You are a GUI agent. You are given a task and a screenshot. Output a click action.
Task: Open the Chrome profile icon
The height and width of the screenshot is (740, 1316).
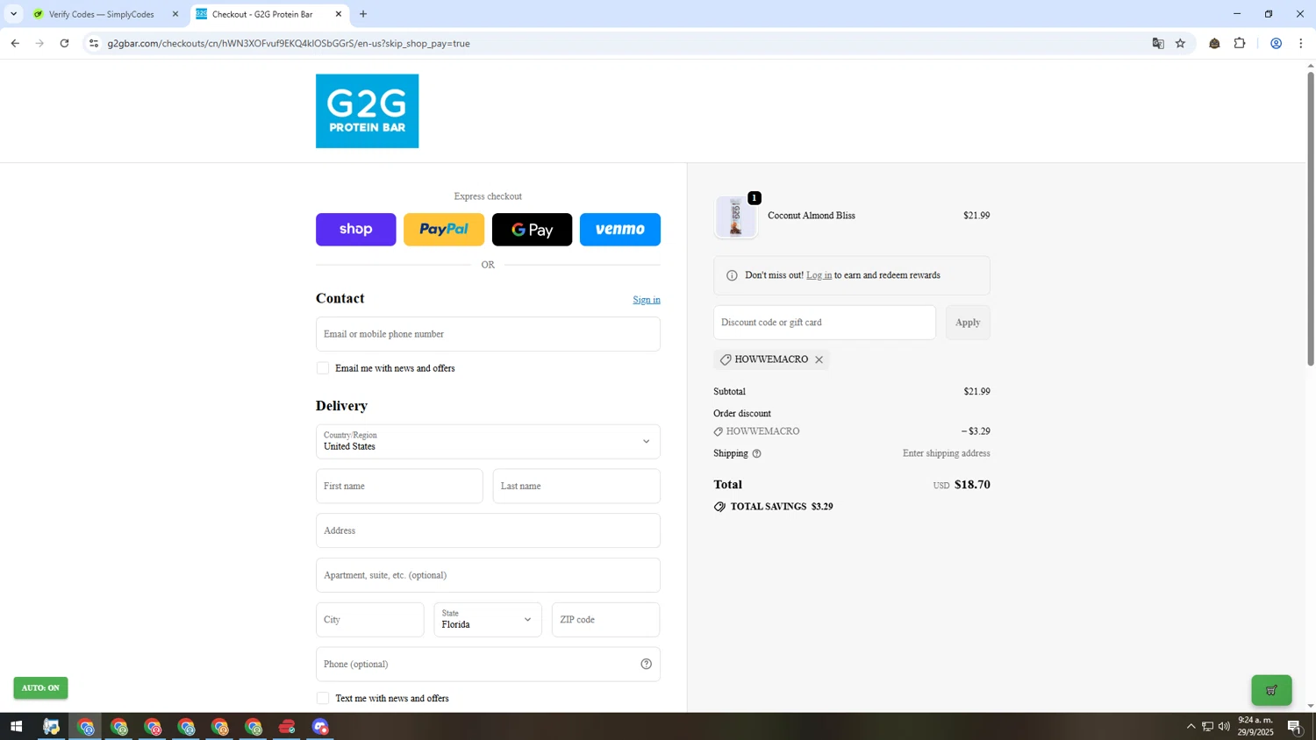[x=1277, y=43]
